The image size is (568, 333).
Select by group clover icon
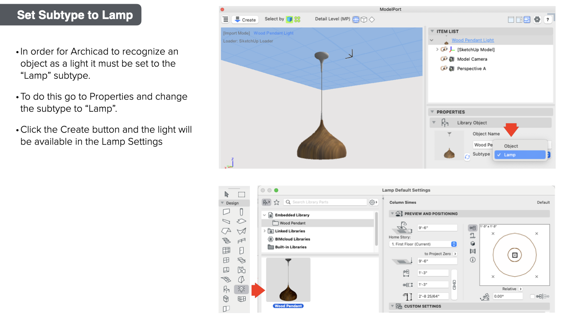297,19
